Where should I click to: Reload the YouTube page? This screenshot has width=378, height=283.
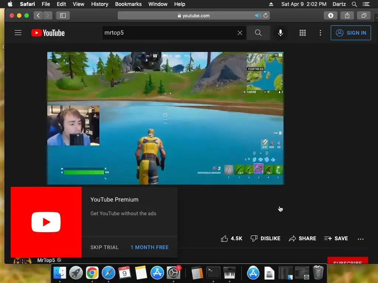(266, 15)
